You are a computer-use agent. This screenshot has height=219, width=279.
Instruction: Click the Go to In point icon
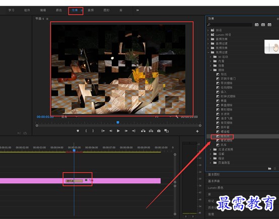103,131
